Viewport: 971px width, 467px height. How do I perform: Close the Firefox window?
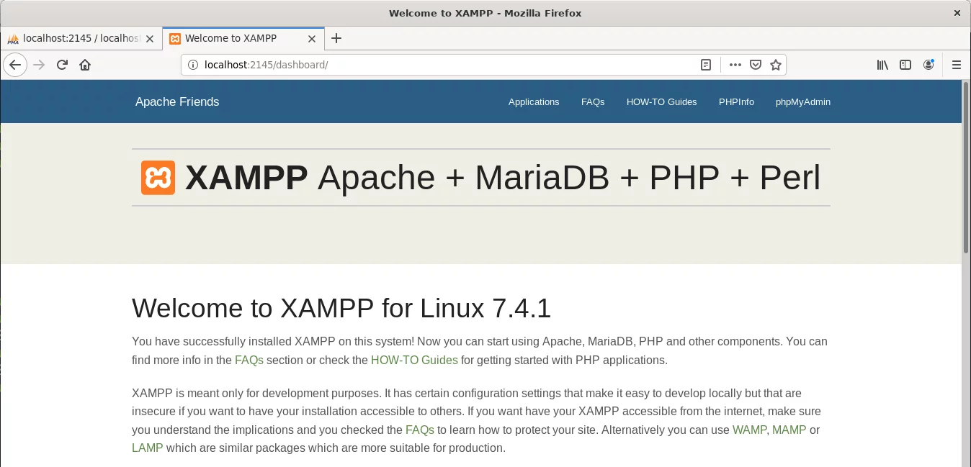(957, 13)
